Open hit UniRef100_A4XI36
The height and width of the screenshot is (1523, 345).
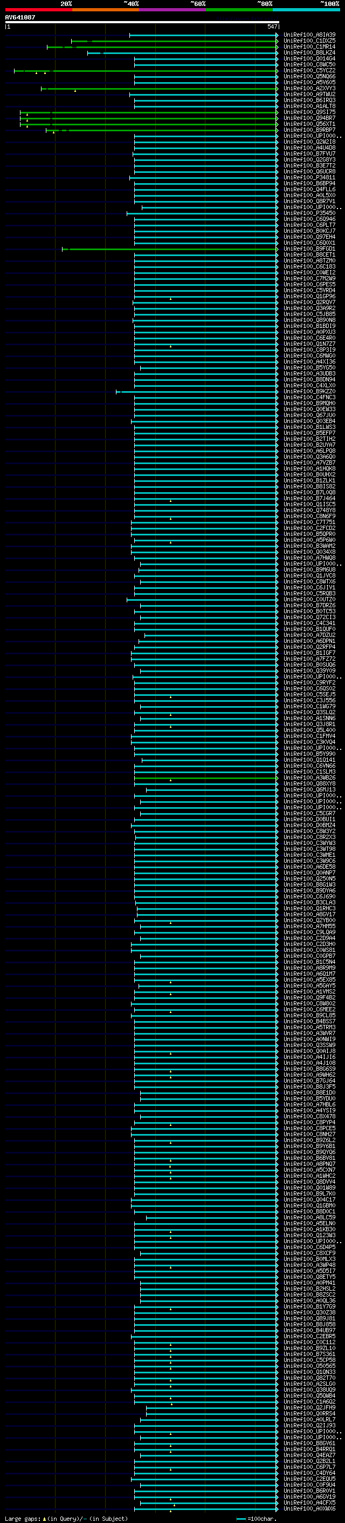pos(309,362)
